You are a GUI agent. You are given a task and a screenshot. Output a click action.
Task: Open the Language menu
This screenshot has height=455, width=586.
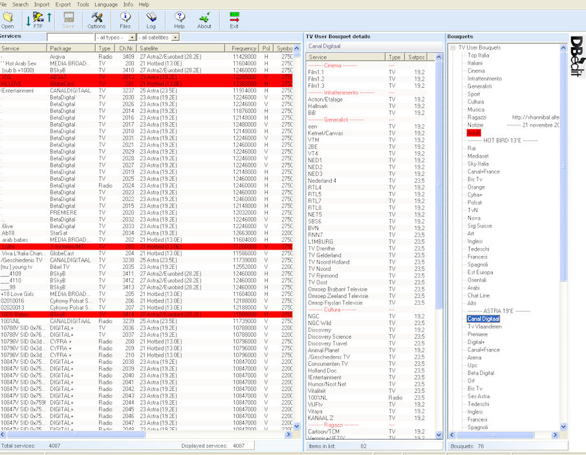106,5
